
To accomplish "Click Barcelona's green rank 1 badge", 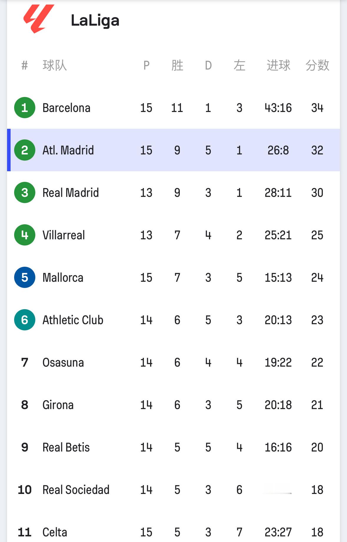I will pos(25,108).
